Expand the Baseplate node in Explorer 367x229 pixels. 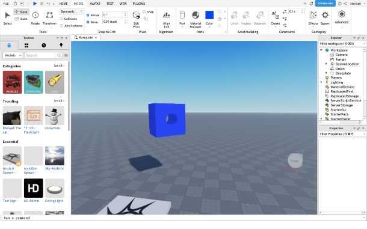326,73
